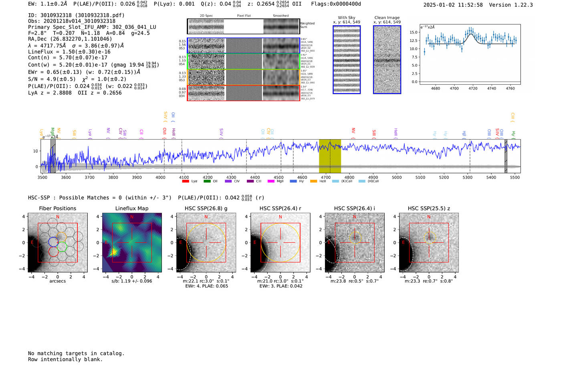This screenshot has height=381, width=561.
Task: Open the Lineflux Map panel
Action: tap(132, 243)
